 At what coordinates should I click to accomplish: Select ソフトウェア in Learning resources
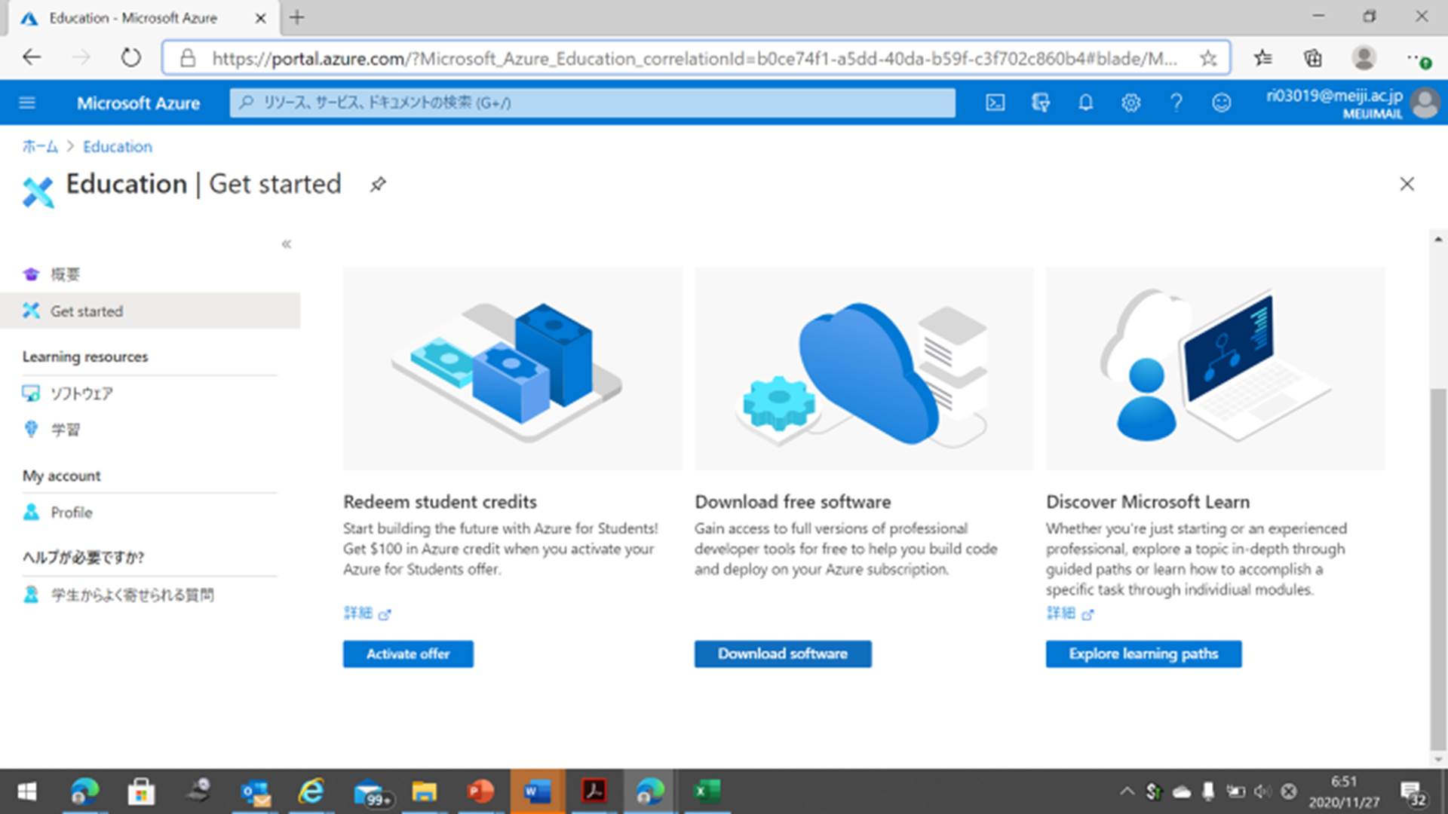(81, 393)
